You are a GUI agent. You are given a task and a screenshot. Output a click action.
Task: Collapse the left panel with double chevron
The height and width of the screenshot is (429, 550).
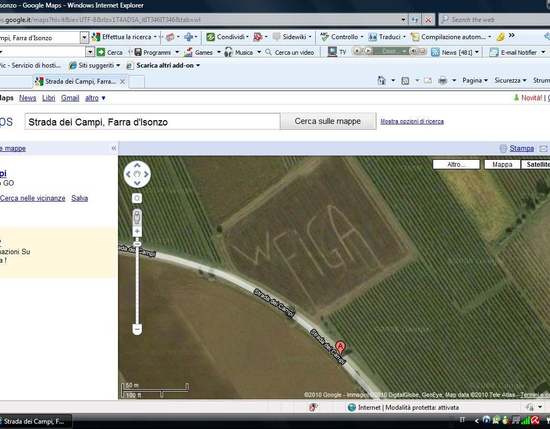click(x=114, y=149)
